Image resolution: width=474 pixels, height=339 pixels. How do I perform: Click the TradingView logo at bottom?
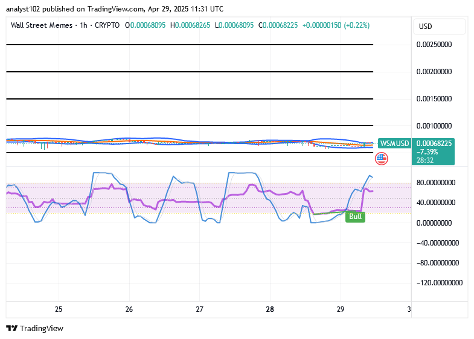35,328
